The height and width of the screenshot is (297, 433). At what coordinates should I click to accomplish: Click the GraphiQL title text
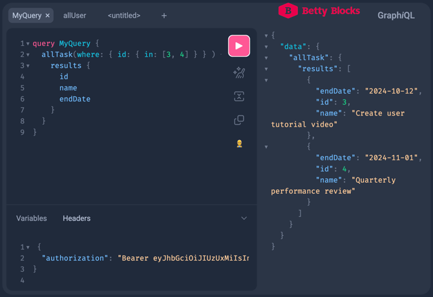coord(396,15)
